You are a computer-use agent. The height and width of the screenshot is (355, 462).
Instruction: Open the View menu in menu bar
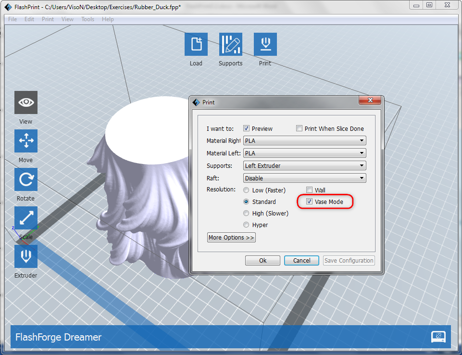pos(67,19)
